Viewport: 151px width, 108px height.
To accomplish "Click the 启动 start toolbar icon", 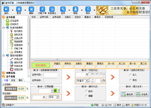I will 6,9.
